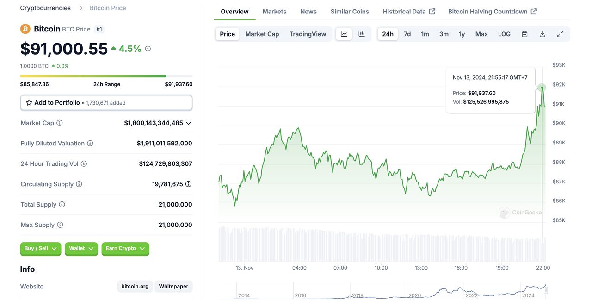Go to Cryptocurrencies breadcrumb link
Viewport: 592px width, 301px height.
pyautogui.click(x=45, y=8)
